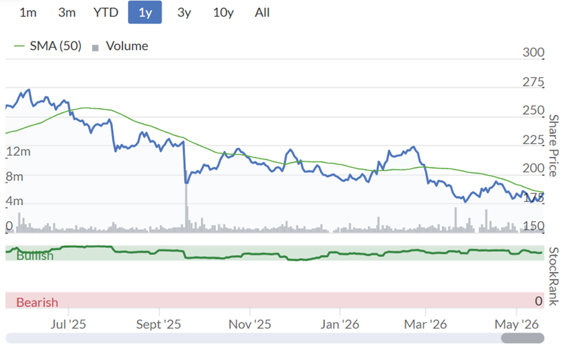Viewport: 563px width, 346px height.
Task: Click the 8m volume axis label
Action: [x=14, y=177]
